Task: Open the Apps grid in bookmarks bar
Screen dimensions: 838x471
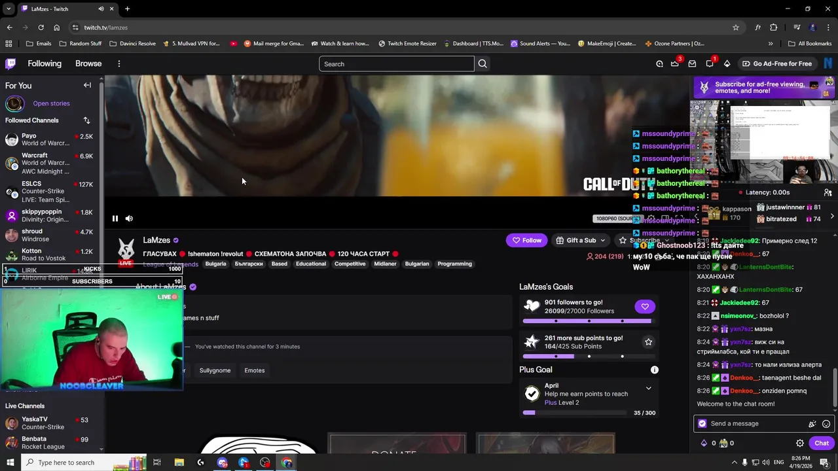Action: 9,44
